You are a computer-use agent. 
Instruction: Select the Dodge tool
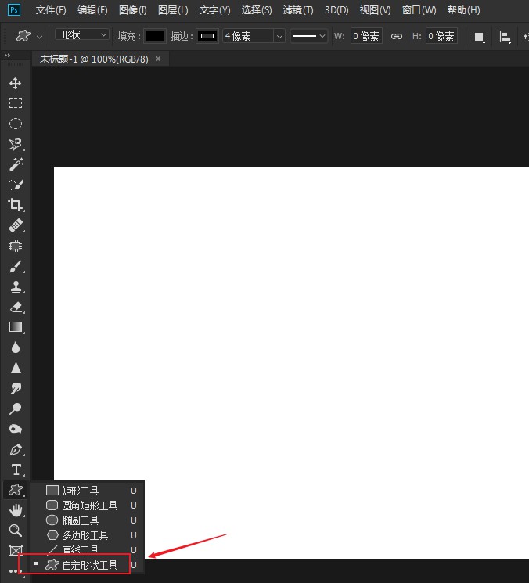(15, 408)
